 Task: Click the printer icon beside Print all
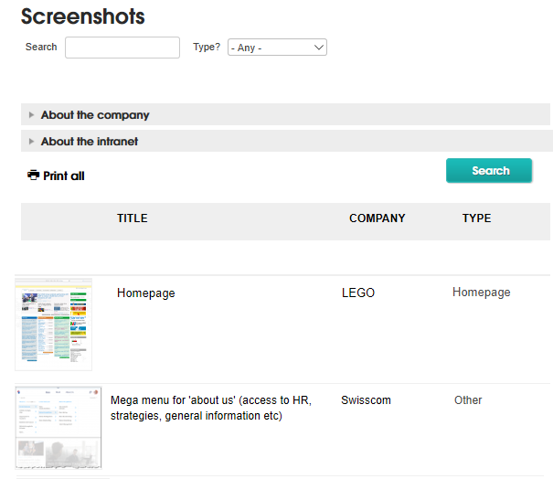point(34,176)
